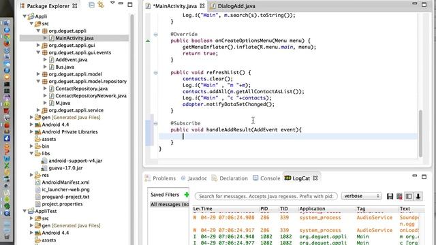Switch to the Console tab
Viewport: 436px width, 245px height.
266,178
